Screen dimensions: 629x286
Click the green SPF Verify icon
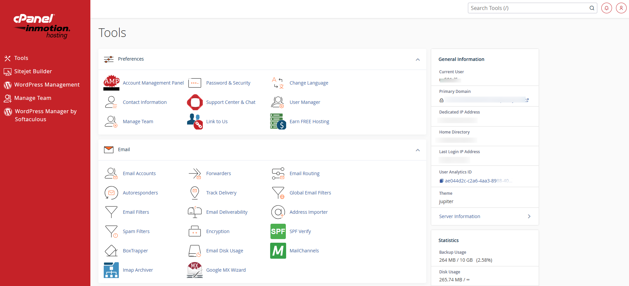tap(278, 231)
